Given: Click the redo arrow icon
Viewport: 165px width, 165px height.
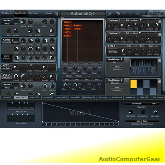Looking at the screenshot, I should (124, 14).
